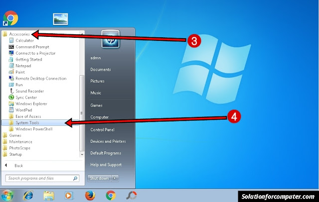Open Paint program
The image size is (319, 202).
16,72
